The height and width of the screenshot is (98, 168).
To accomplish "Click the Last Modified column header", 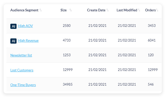I will coord(127,10).
